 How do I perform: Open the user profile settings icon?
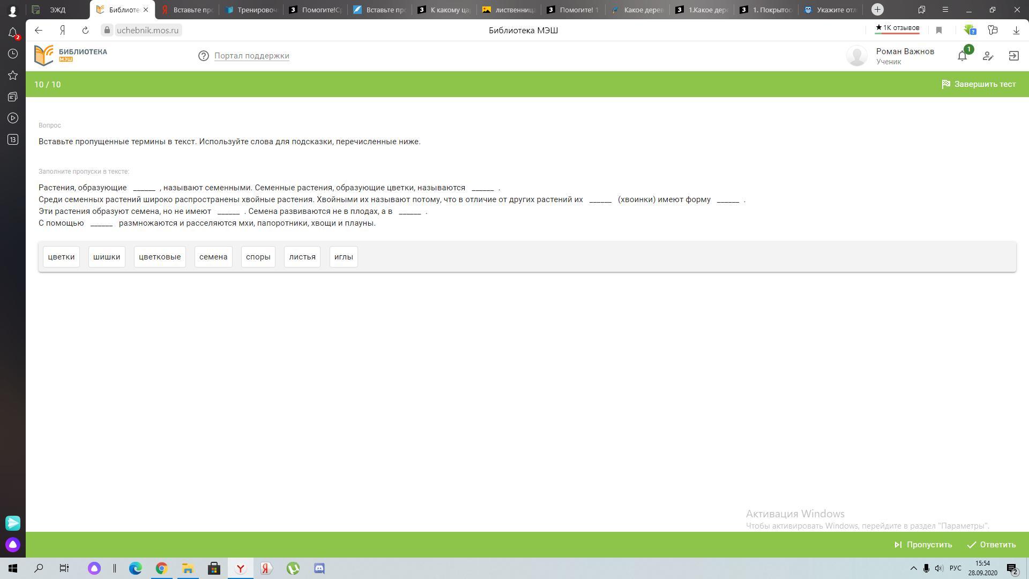(988, 56)
